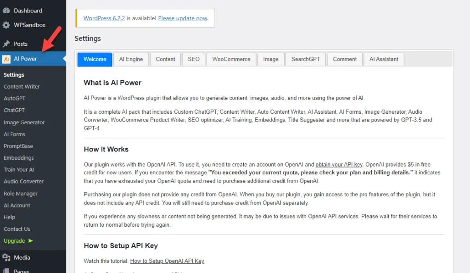Viewport: 470px width, 273px height.
Task: Open the Content settings tab
Action: tap(165, 59)
